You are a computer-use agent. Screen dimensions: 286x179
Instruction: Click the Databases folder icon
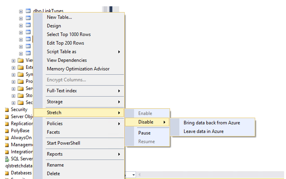tap(7, 173)
